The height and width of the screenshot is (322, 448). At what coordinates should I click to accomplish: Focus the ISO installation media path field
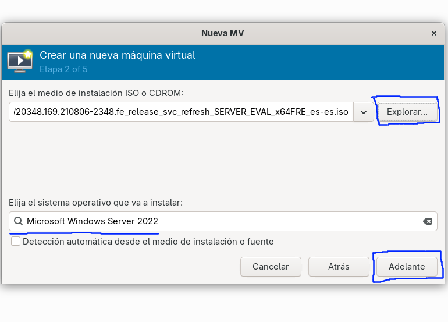181,112
